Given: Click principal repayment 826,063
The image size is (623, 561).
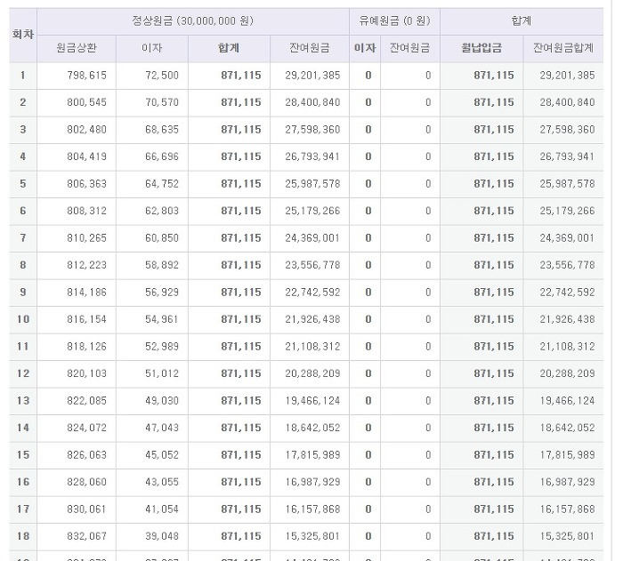Looking at the screenshot, I should point(86,455).
